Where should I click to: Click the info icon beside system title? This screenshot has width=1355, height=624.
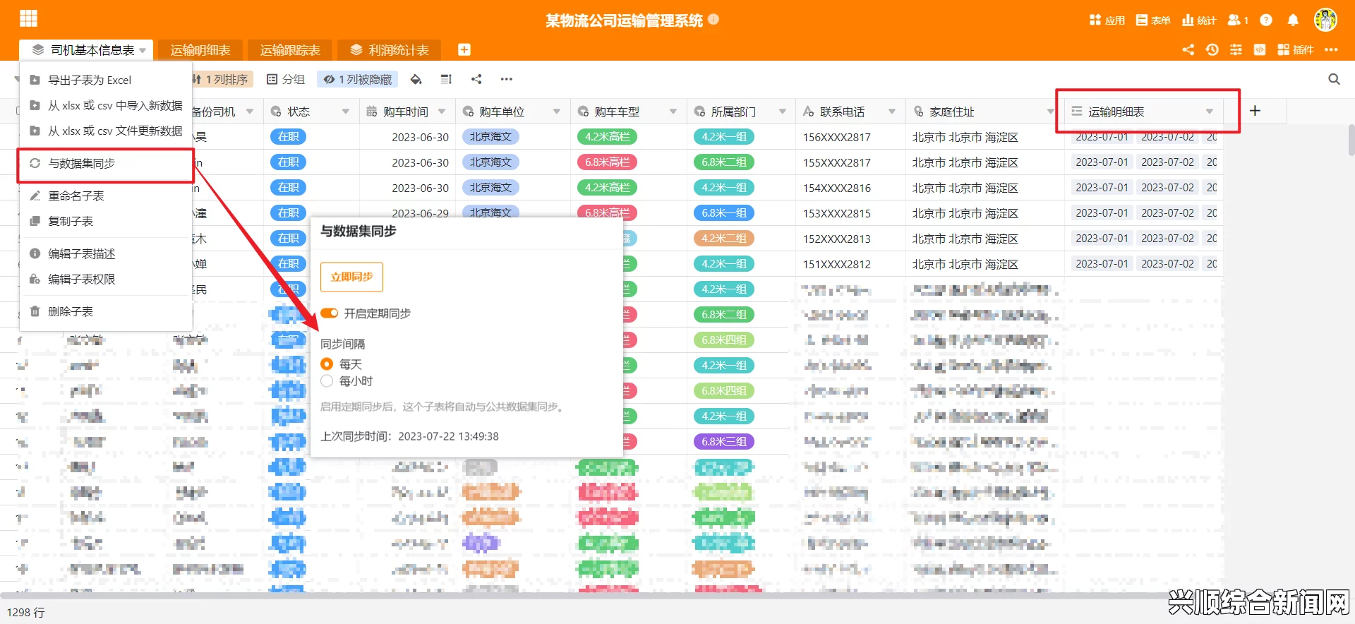click(x=713, y=20)
